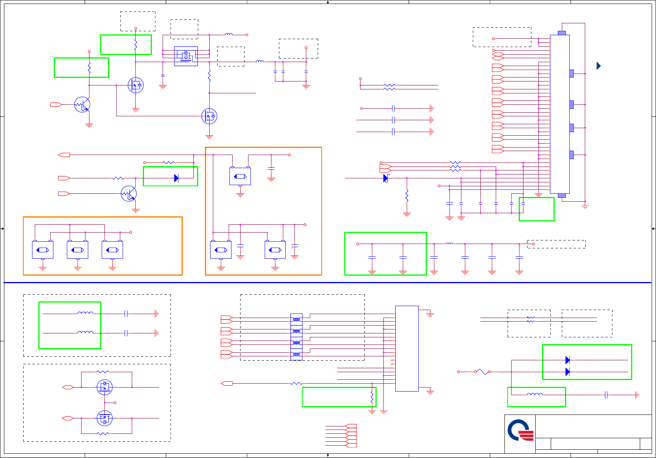Select the stacked common-mode choke array
Viewport: 656px width, 458px height.
coord(296,337)
